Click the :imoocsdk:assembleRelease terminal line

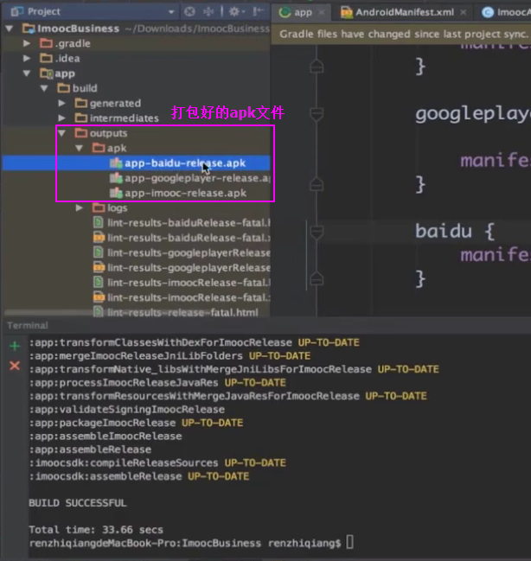click(139, 476)
